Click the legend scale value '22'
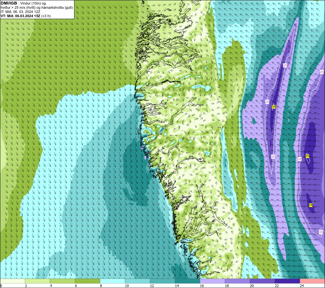 point(277,286)
